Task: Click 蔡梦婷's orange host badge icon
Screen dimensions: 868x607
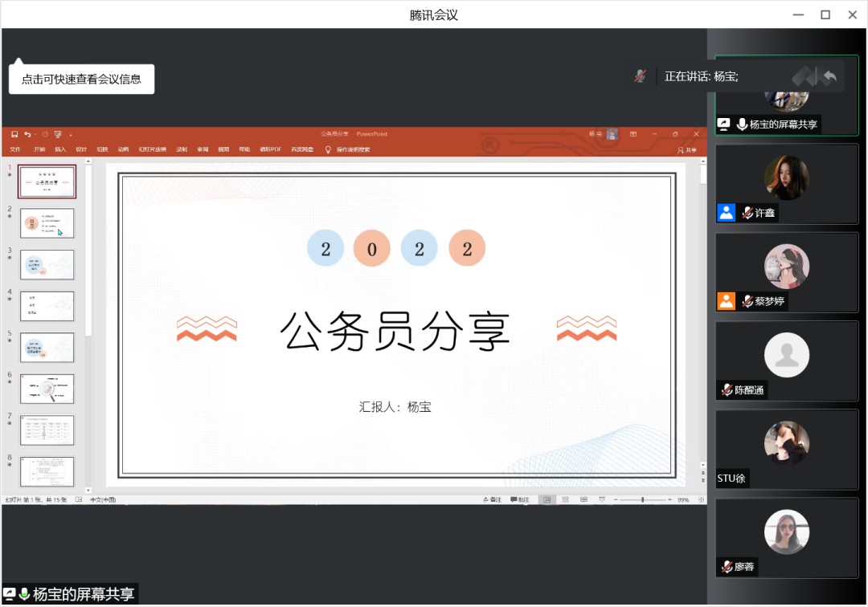Action: click(727, 301)
